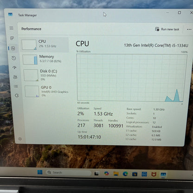Select the Performance page icon in sidebar

[13, 48]
